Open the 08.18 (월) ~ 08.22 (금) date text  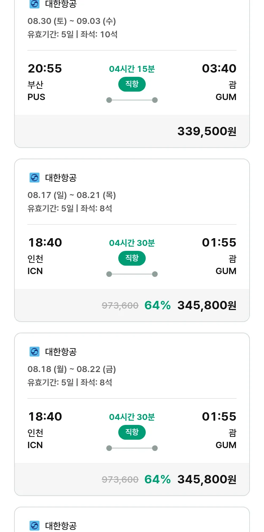72,369
